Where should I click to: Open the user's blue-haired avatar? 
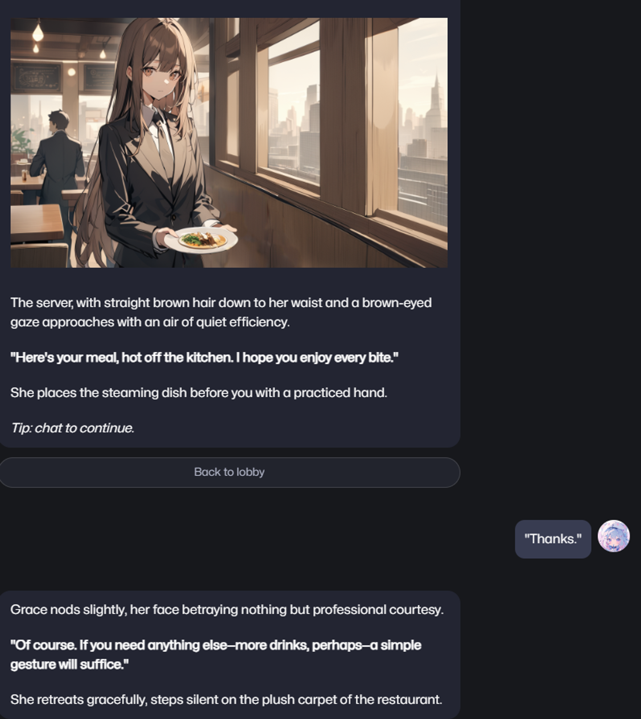[x=613, y=536]
